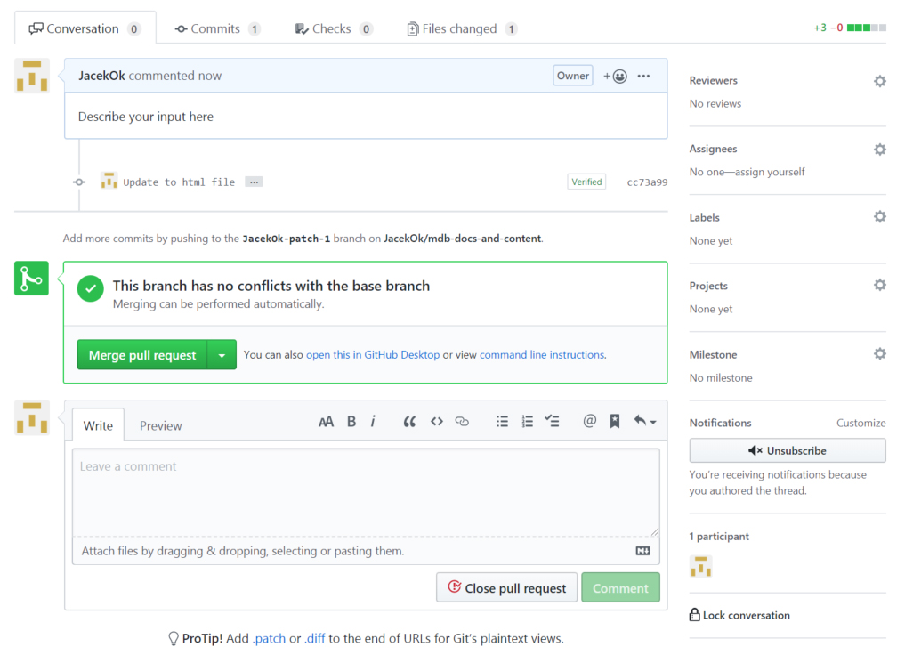Image resolution: width=913 pixels, height=663 pixels.
Task: Select the Preview tab in comment editor
Action: pos(161,425)
